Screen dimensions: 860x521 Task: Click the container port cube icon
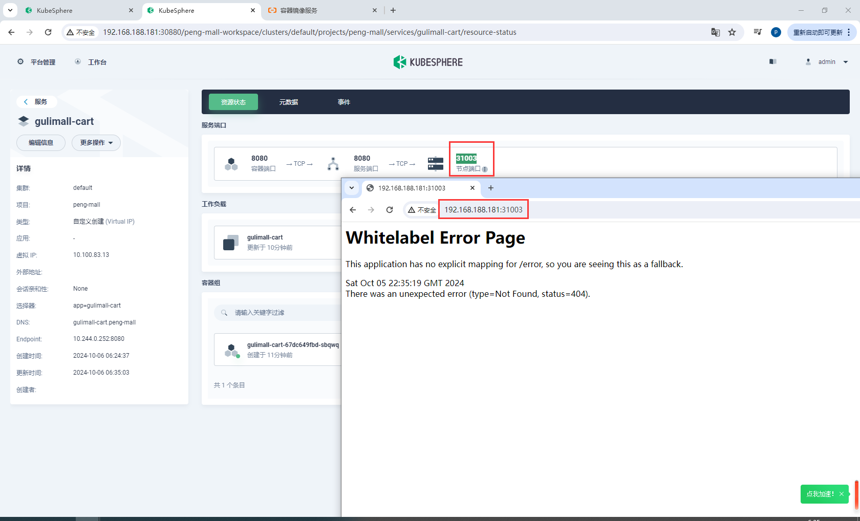click(x=231, y=164)
